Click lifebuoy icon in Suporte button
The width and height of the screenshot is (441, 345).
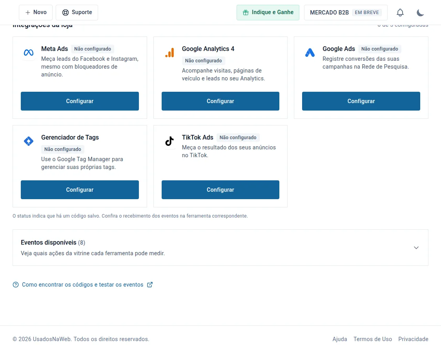coord(65,13)
